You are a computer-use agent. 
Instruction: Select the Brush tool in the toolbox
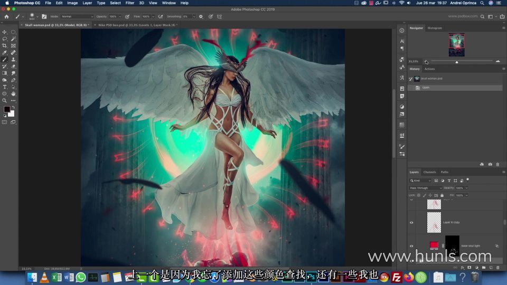click(5, 60)
